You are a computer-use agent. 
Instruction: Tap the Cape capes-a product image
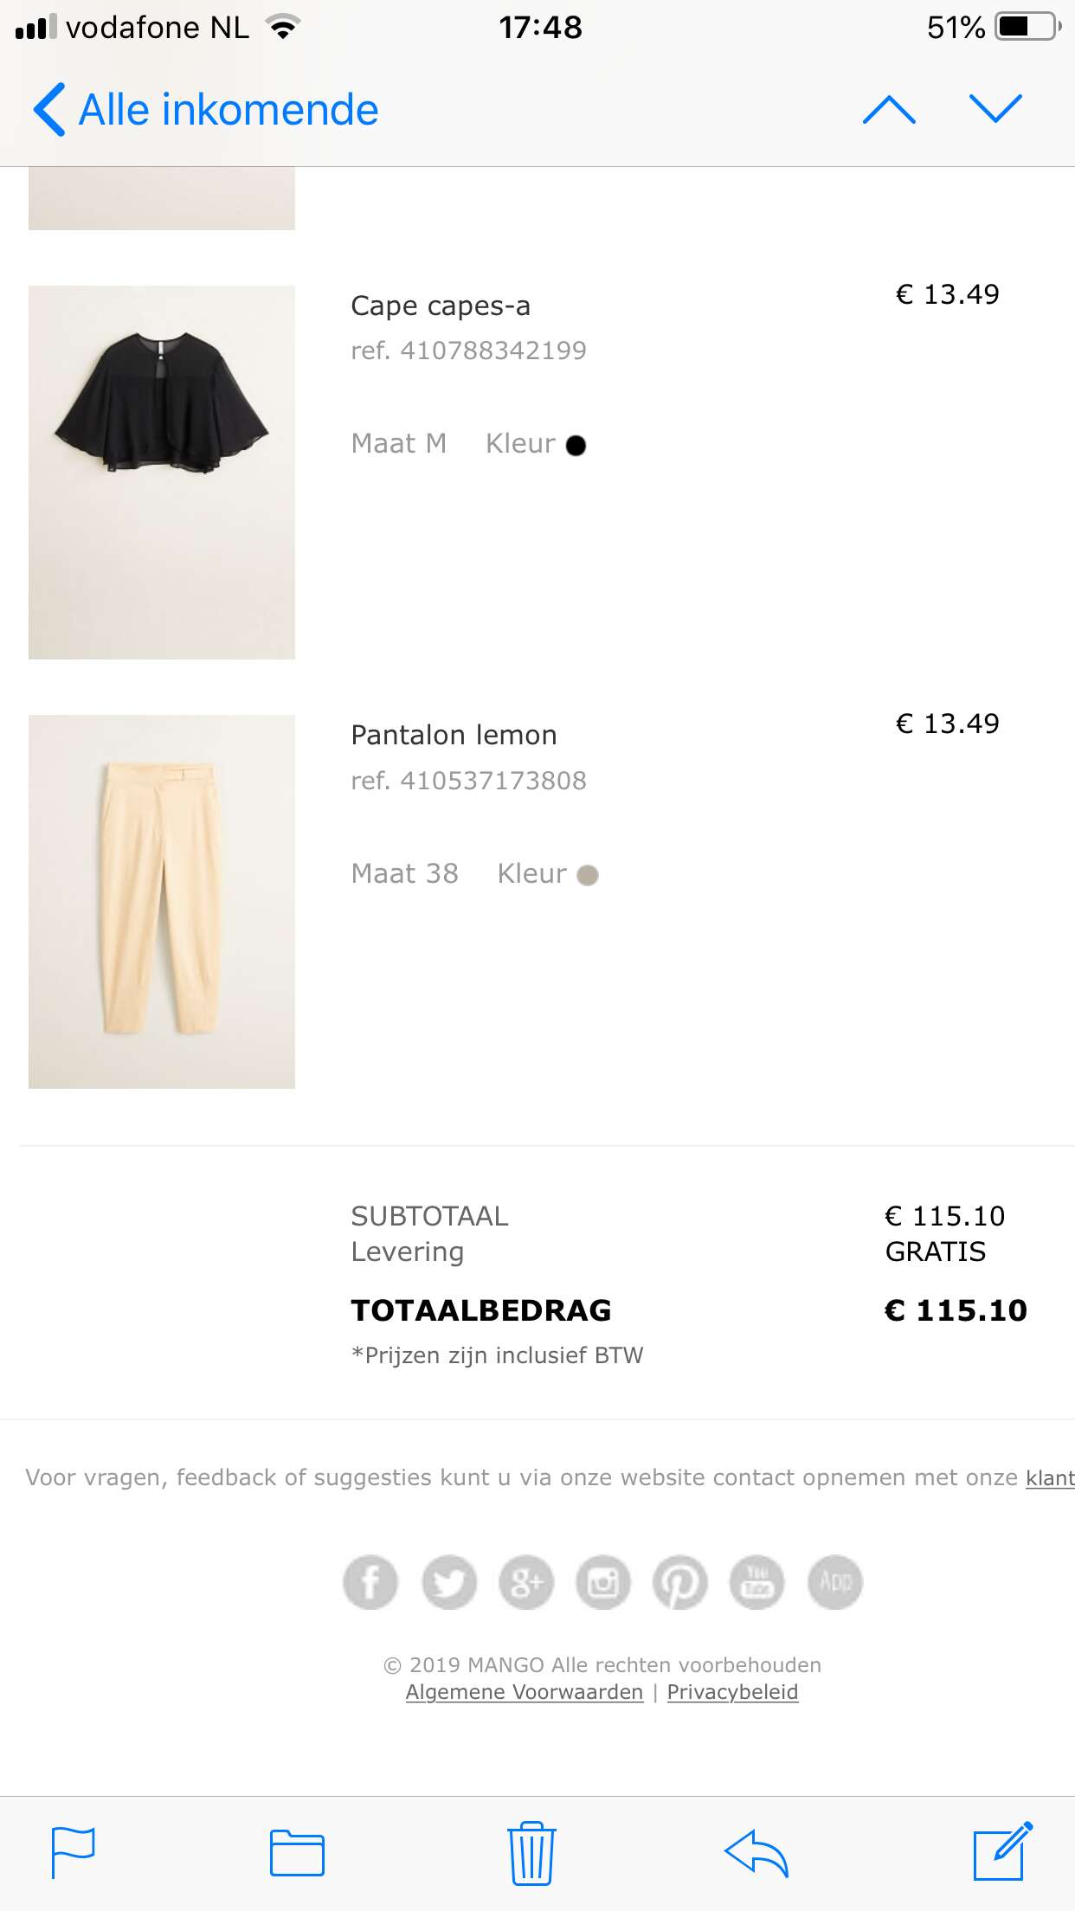click(162, 473)
